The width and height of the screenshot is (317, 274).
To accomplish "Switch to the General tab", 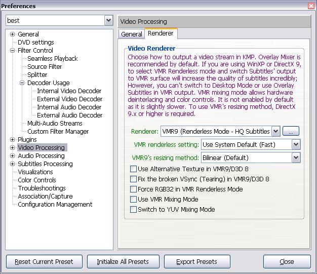I will coord(132,34).
